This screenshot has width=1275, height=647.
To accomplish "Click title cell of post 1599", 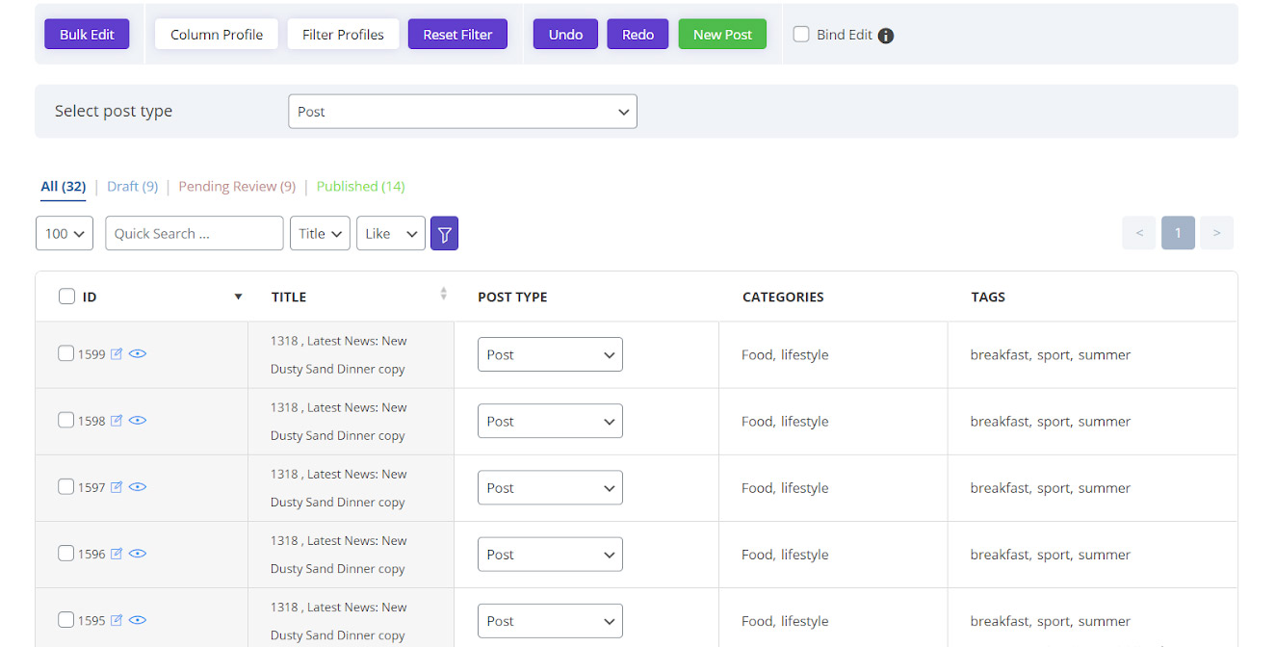I will (x=351, y=354).
